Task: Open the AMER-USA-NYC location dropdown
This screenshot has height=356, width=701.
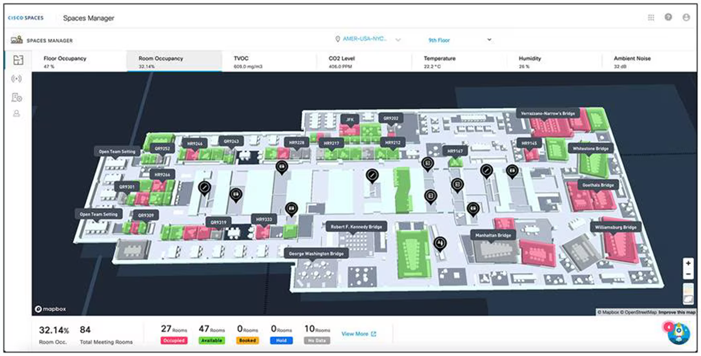Action: [364, 39]
